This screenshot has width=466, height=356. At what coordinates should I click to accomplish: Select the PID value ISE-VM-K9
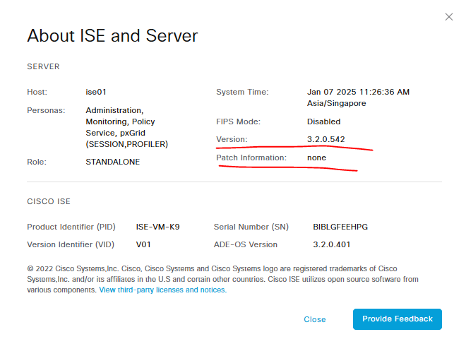pos(158,227)
